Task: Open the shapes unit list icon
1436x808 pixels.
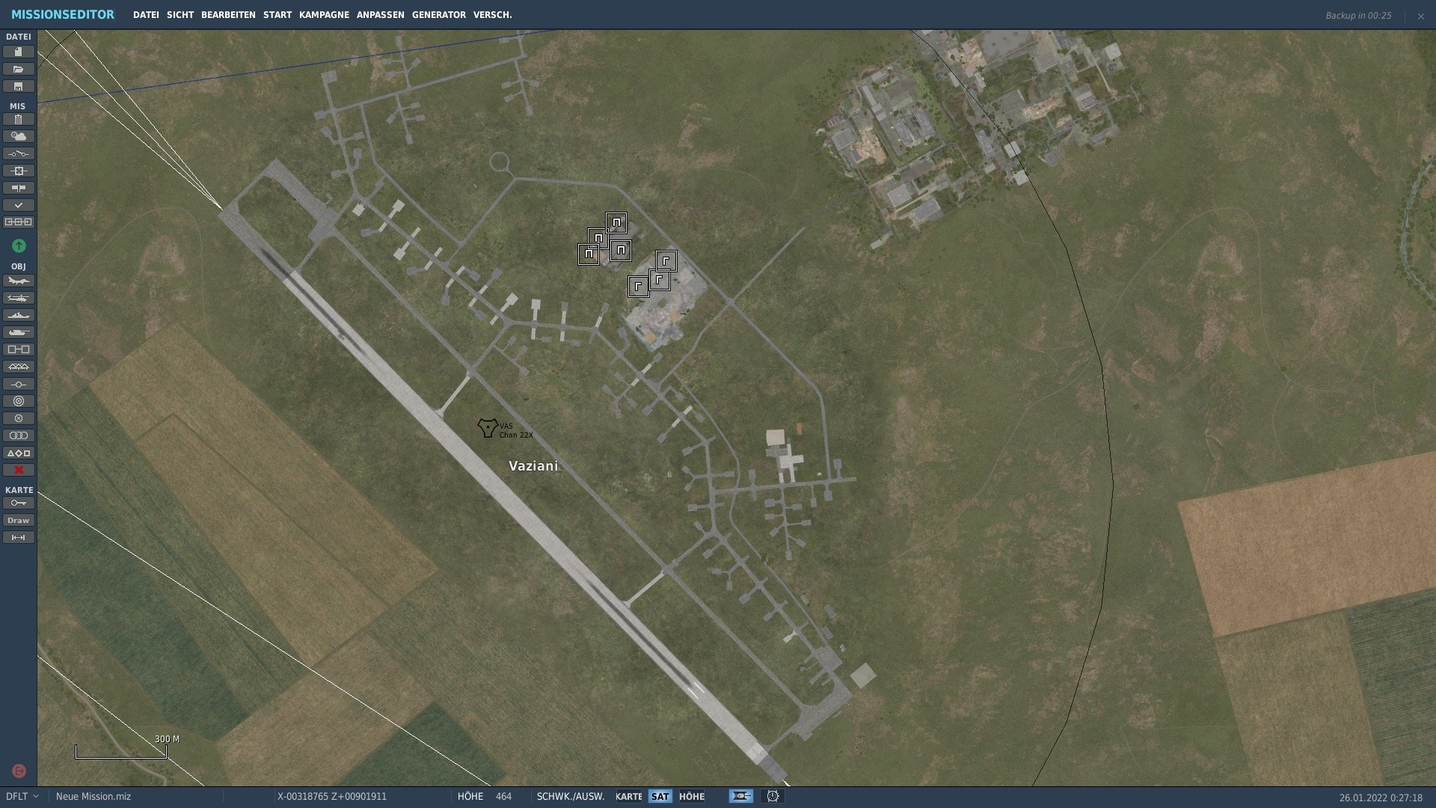Action: click(x=19, y=453)
